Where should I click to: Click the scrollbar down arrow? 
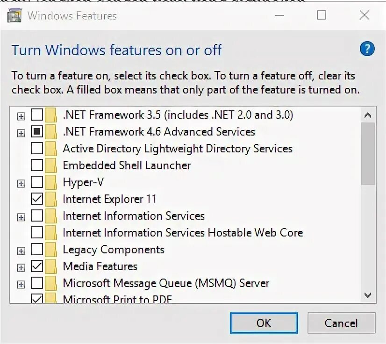click(x=368, y=295)
